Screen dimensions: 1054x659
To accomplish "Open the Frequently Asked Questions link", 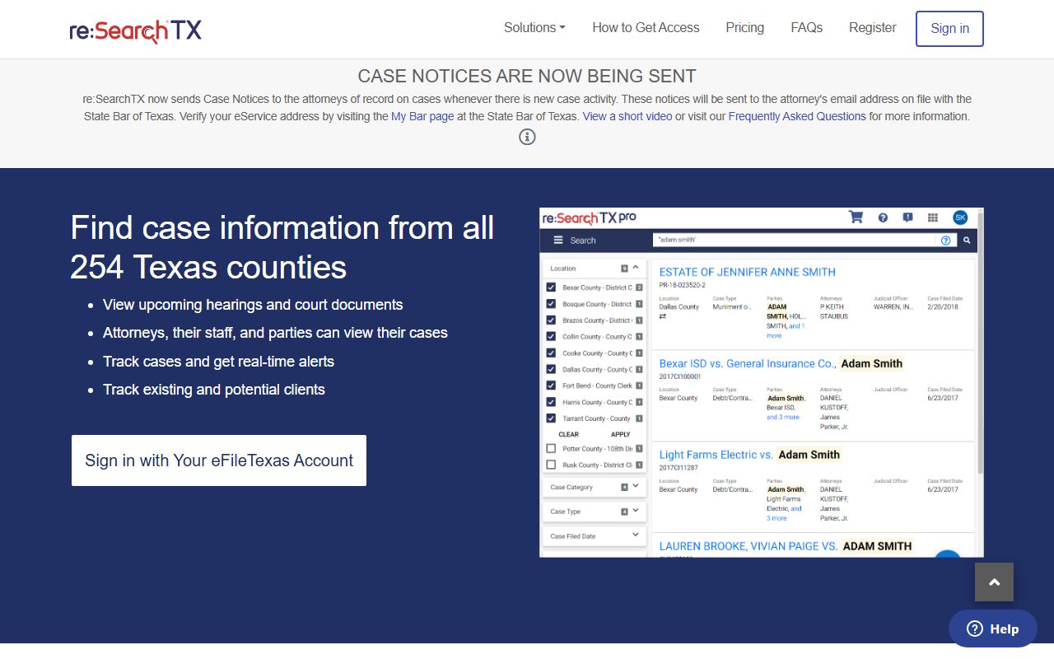I will pos(797,116).
